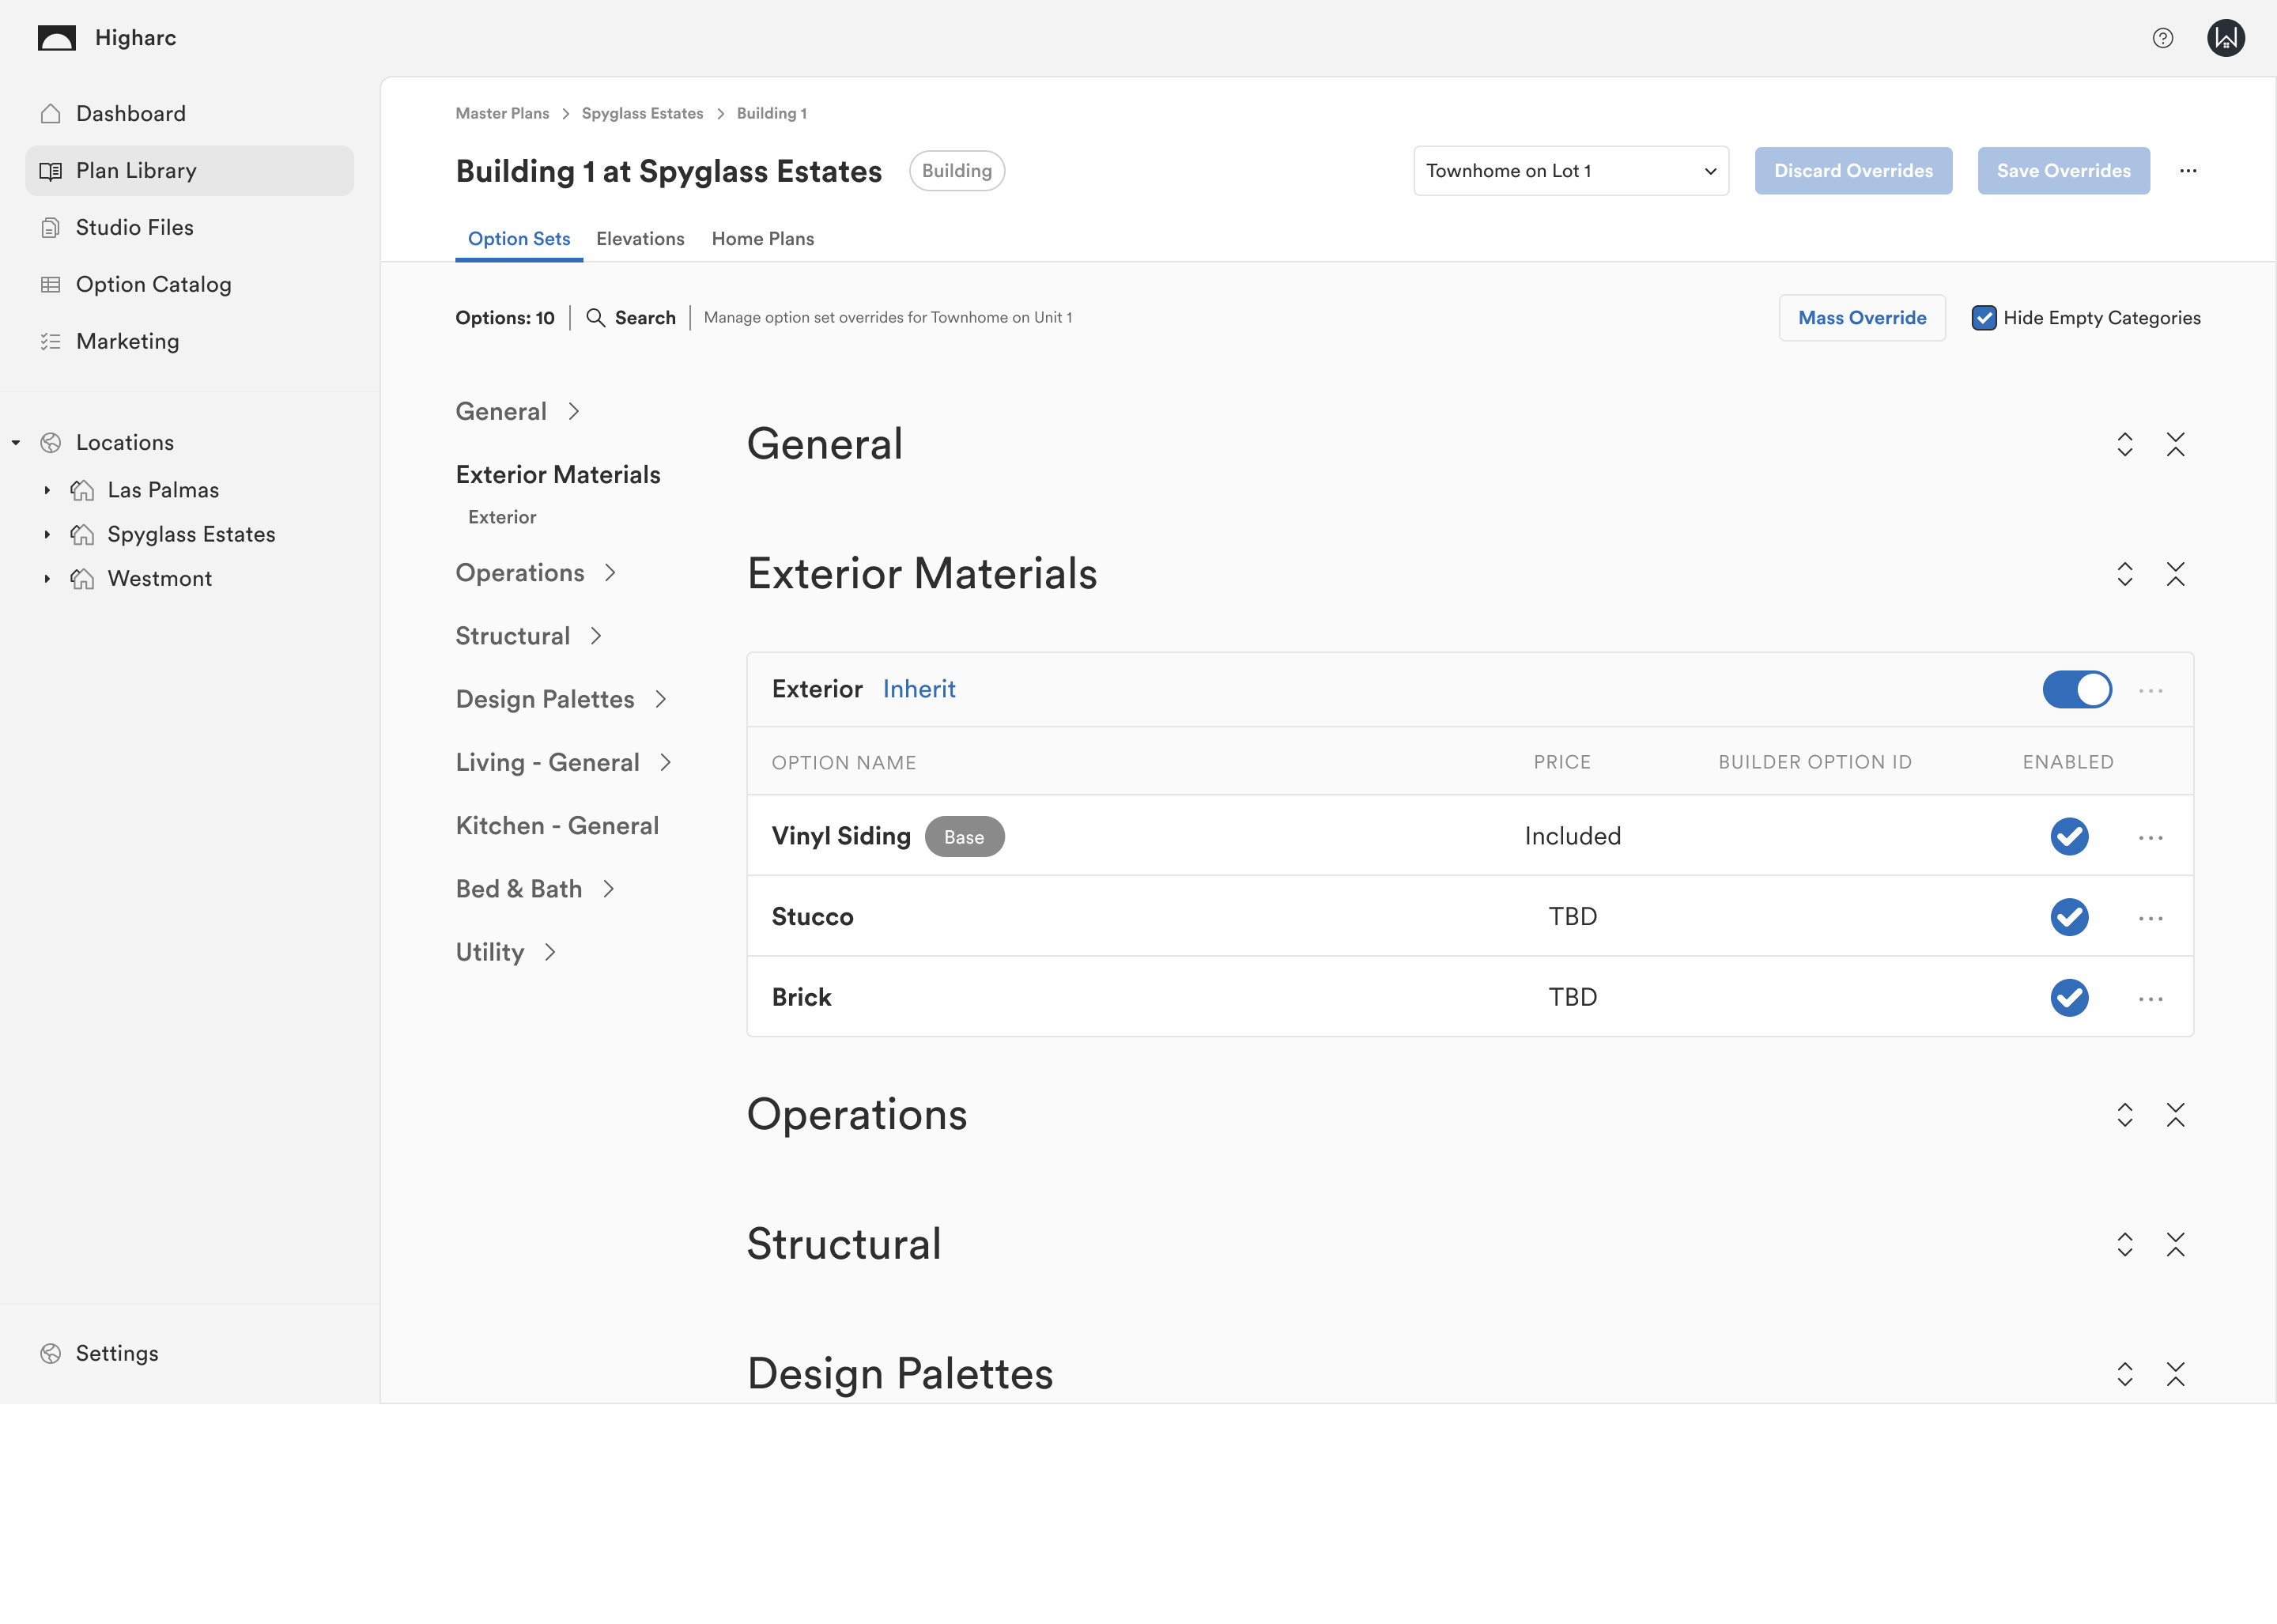Image resolution: width=2277 pixels, height=1624 pixels.
Task: Disable the Brick option checkmark
Action: (x=2068, y=998)
